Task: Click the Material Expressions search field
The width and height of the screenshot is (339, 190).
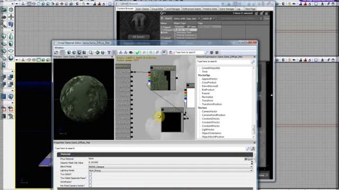Action: [x=224, y=62]
